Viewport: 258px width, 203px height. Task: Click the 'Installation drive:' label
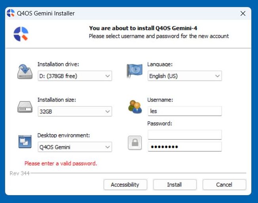tap(58, 64)
